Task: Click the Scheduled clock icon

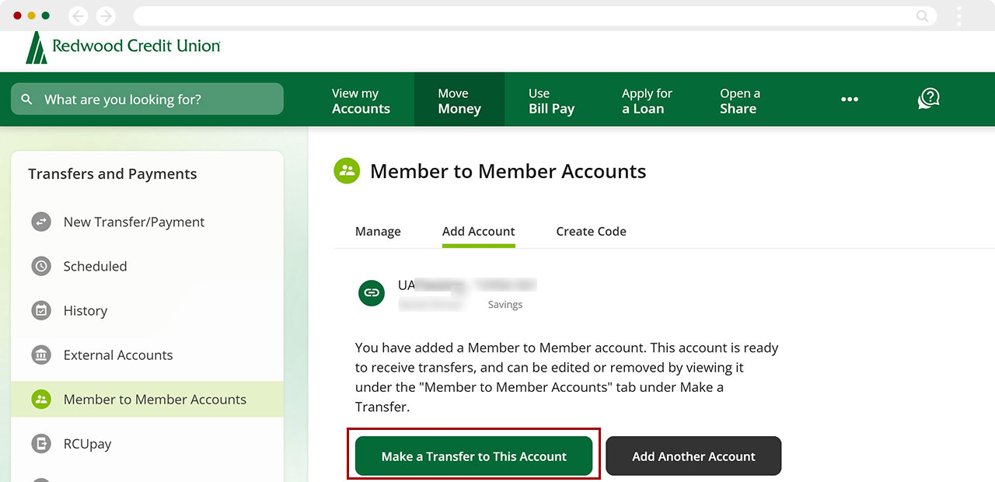Action: (41, 266)
